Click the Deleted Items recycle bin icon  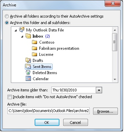point(28,72)
